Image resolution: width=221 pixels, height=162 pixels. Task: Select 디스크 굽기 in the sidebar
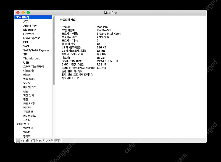(x=30, y=71)
